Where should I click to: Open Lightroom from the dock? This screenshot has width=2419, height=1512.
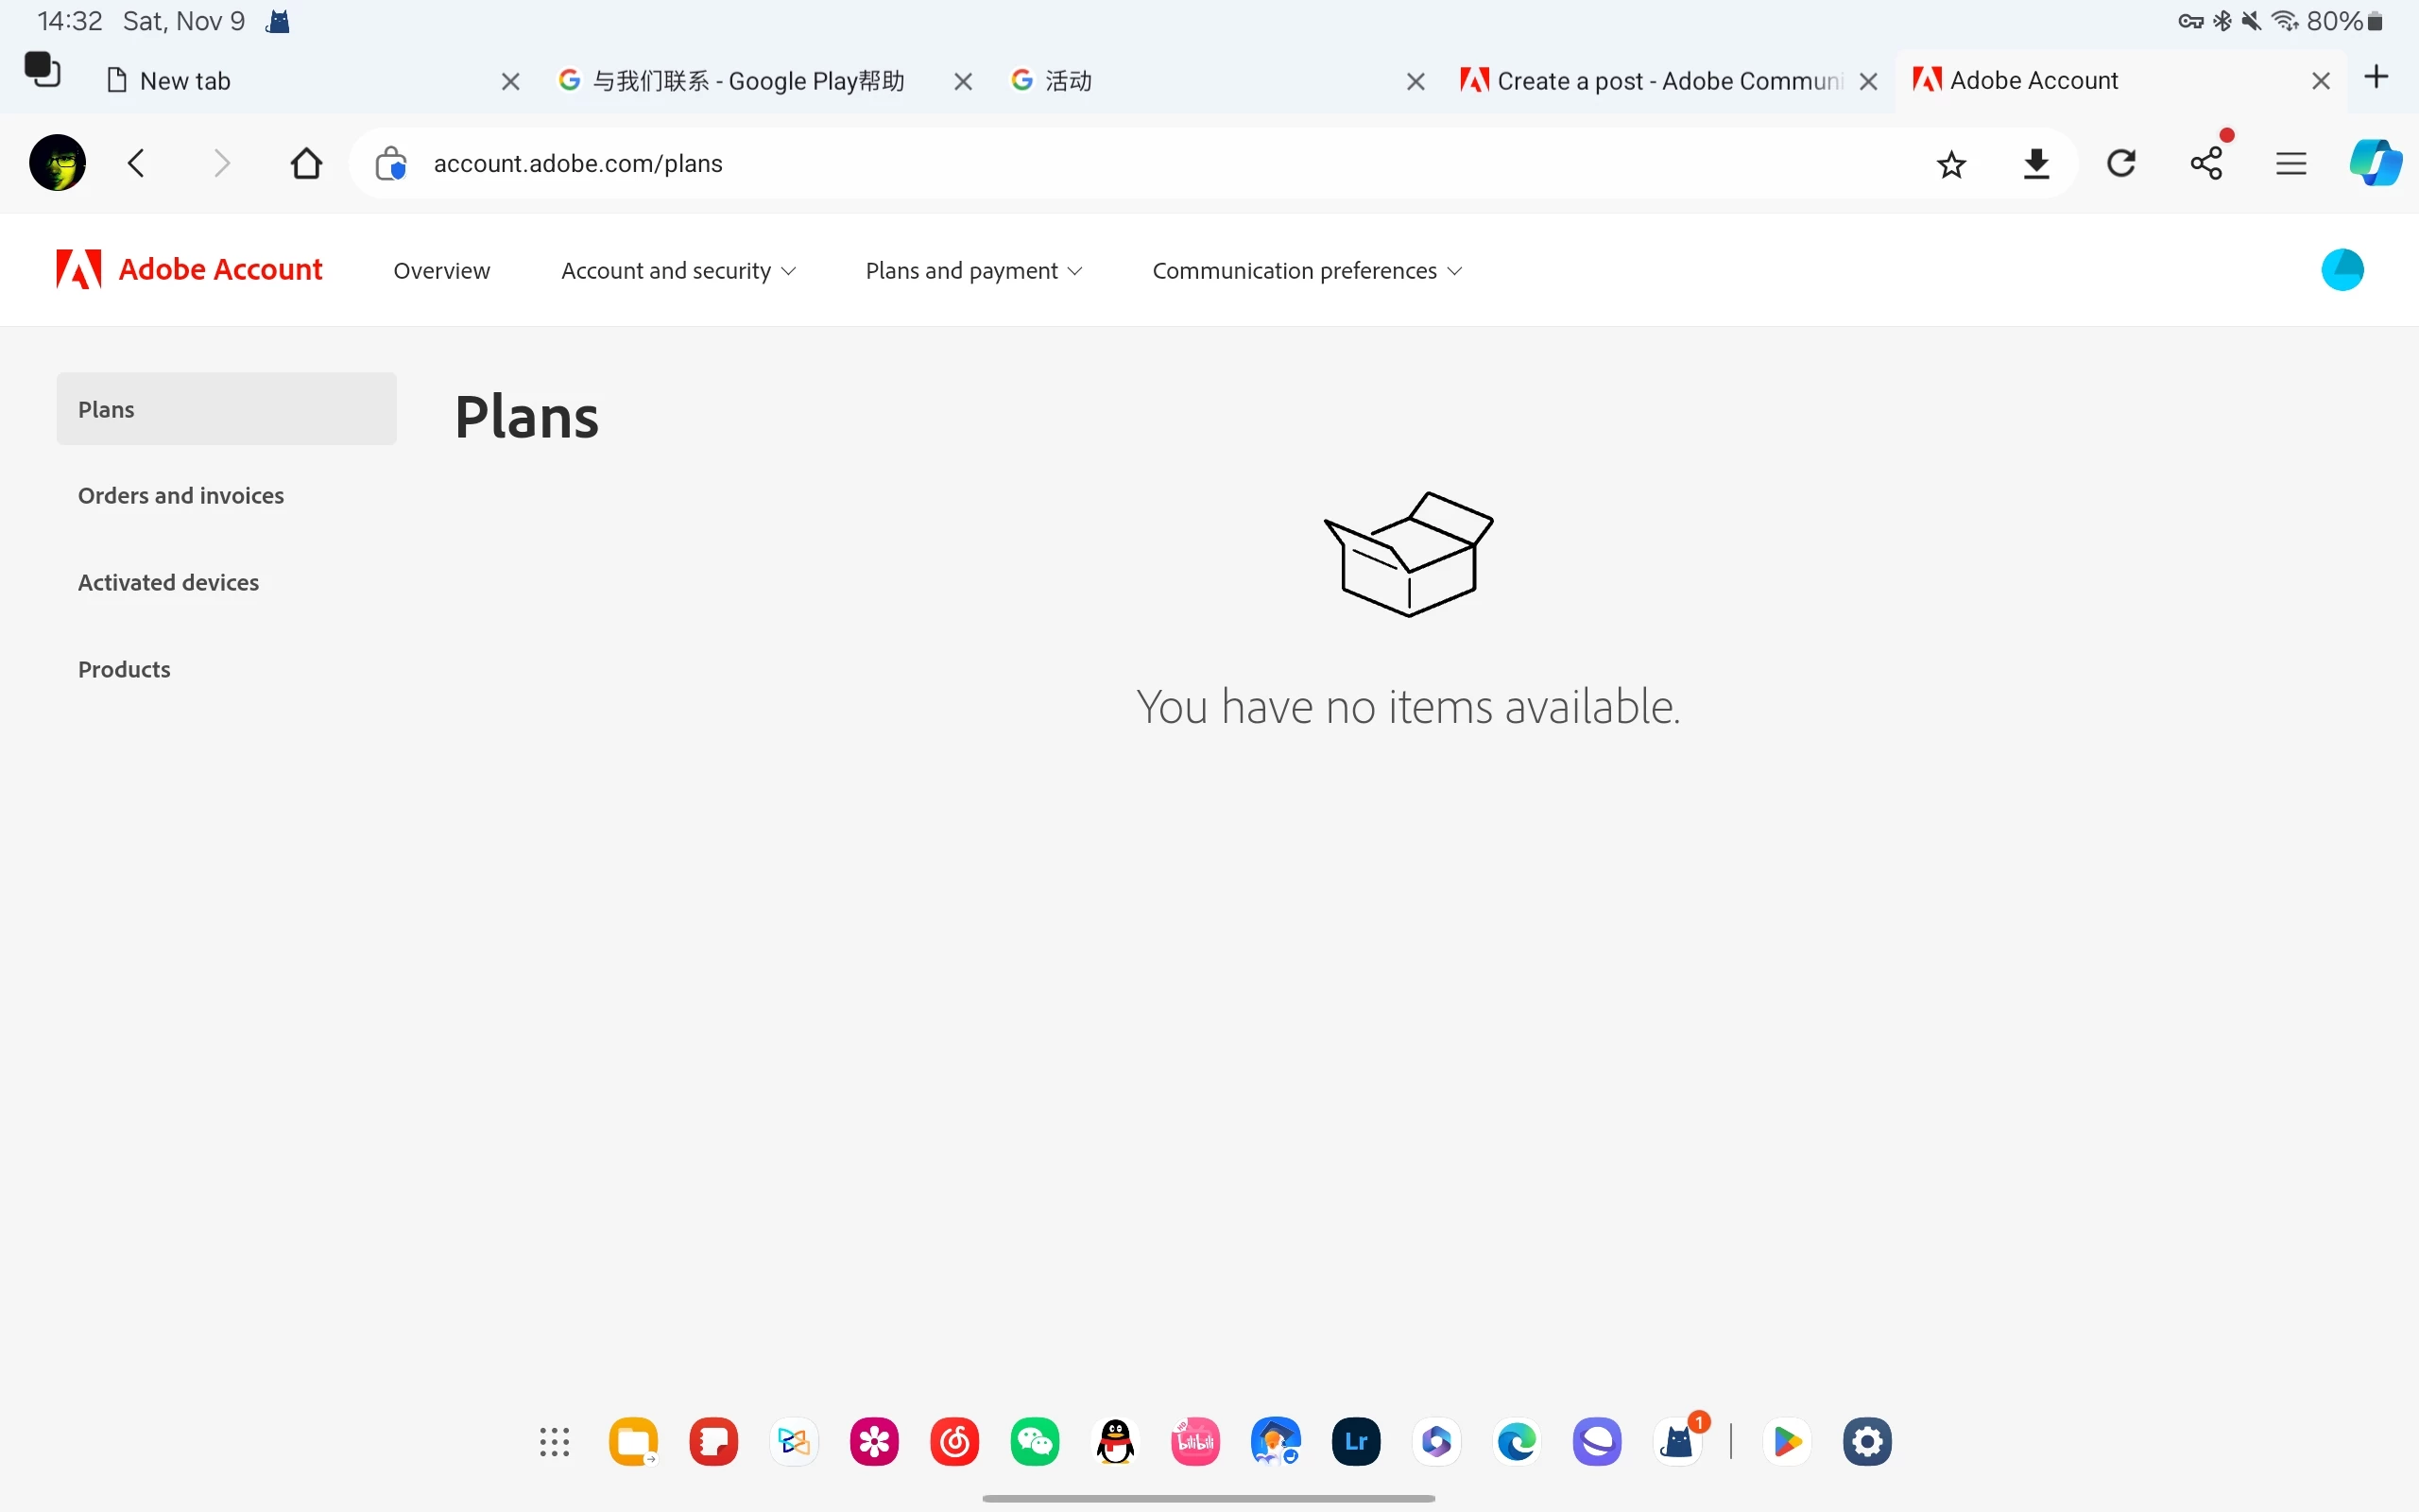1355,1441
